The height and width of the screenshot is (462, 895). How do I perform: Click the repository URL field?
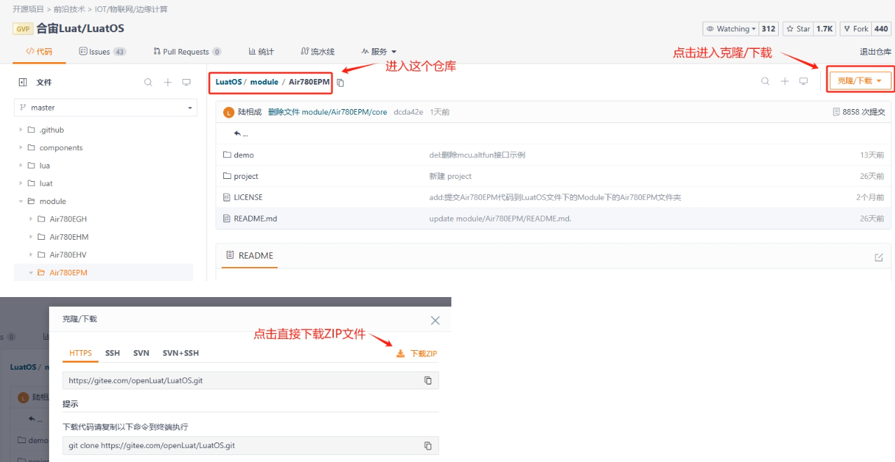pyautogui.click(x=251, y=380)
